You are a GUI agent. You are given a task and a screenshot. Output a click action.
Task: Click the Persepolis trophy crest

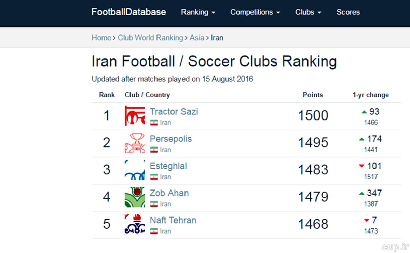(x=134, y=143)
